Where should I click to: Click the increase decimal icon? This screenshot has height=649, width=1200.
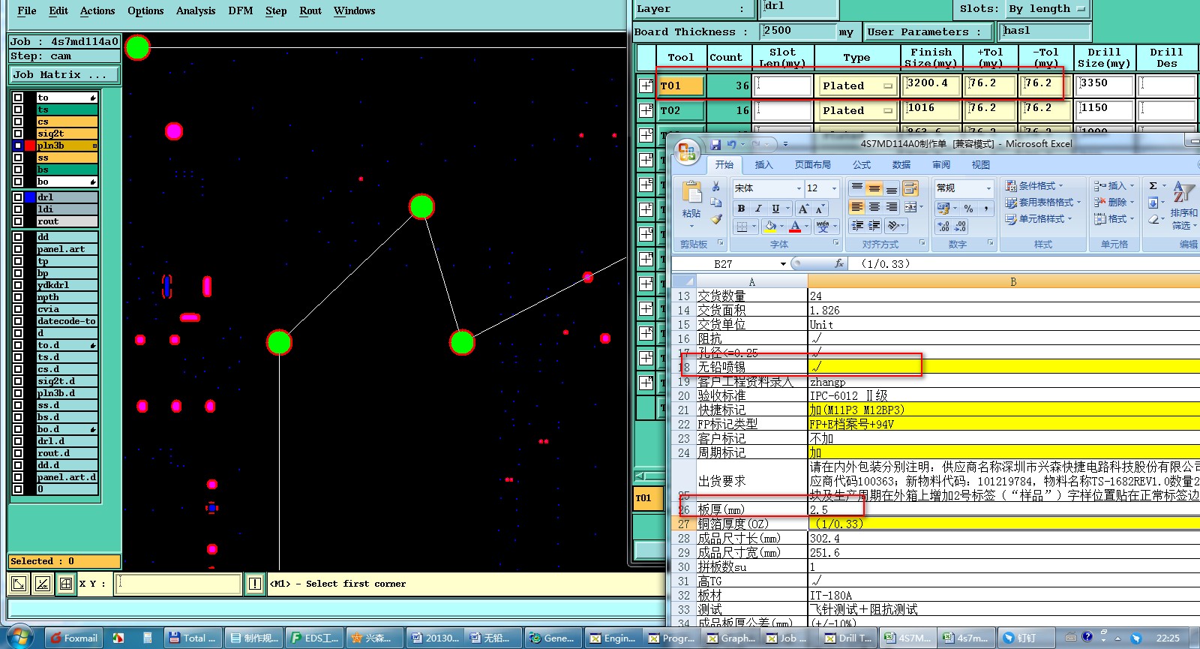tap(943, 226)
